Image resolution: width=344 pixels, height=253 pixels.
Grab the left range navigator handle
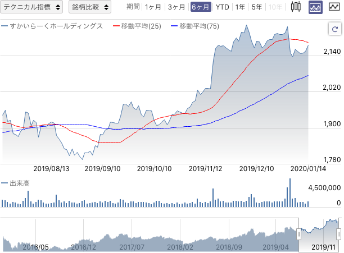coord(298,234)
